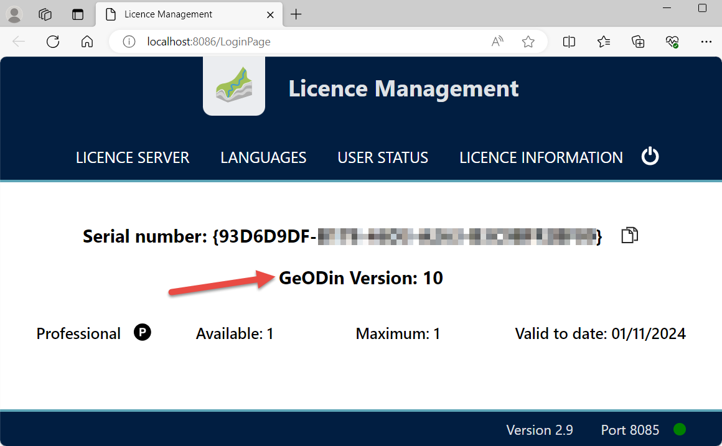Screen dimensions: 722x446
Task: Click the green port status indicator
Action: (679, 429)
